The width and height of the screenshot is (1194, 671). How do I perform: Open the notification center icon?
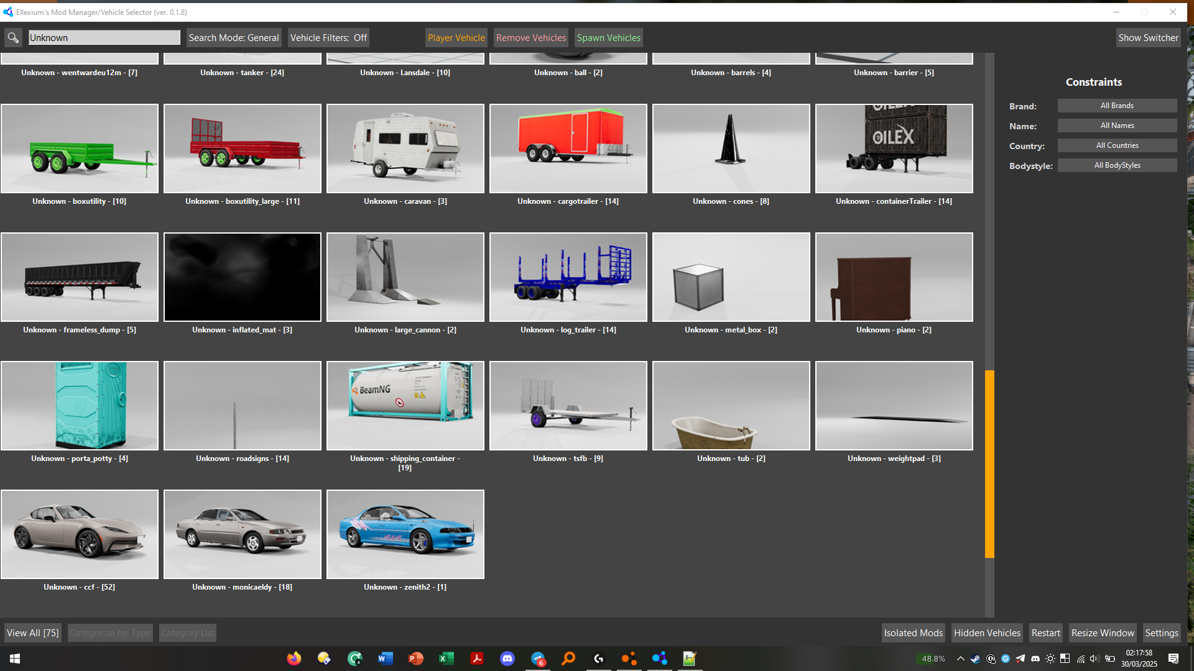[1173, 659]
